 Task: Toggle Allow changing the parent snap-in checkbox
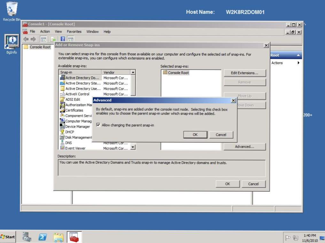[x=98, y=125]
